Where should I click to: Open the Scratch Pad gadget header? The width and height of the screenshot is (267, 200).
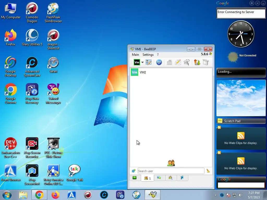coord(241,121)
